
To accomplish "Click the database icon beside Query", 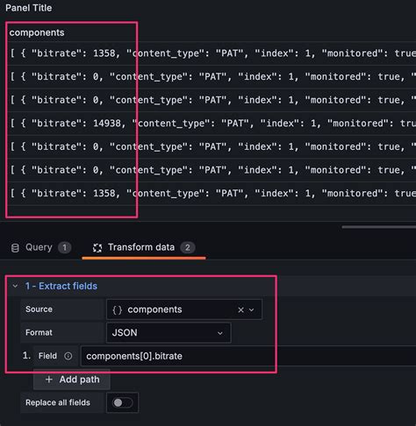I will 15,248.
